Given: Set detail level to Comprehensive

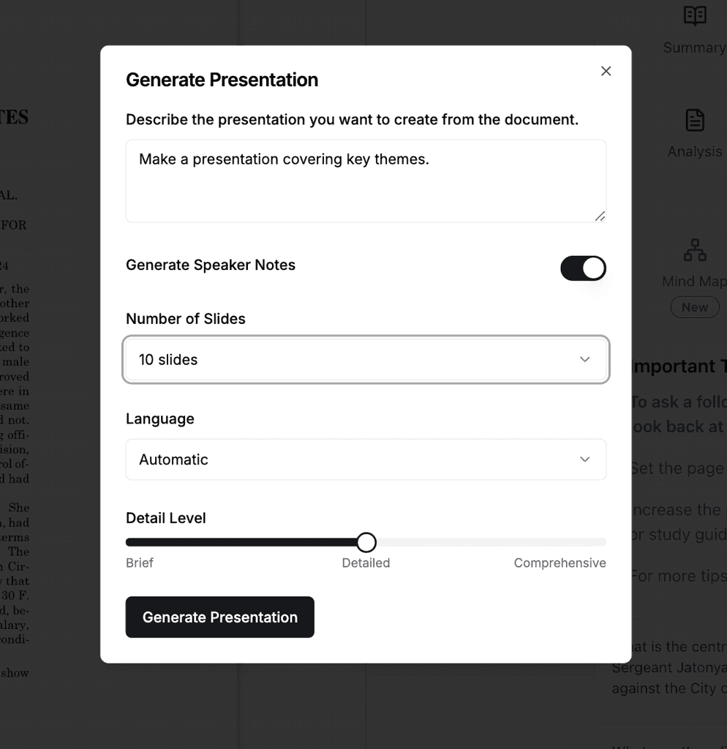Looking at the screenshot, I should tap(560, 563).
